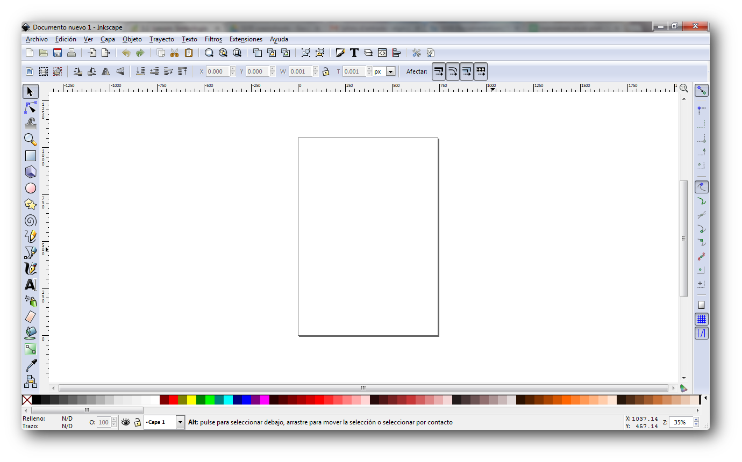Toggle scale rounded corners affect button
This screenshot has height=462, width=742.
pyautogui.click(x=453, y=71)
